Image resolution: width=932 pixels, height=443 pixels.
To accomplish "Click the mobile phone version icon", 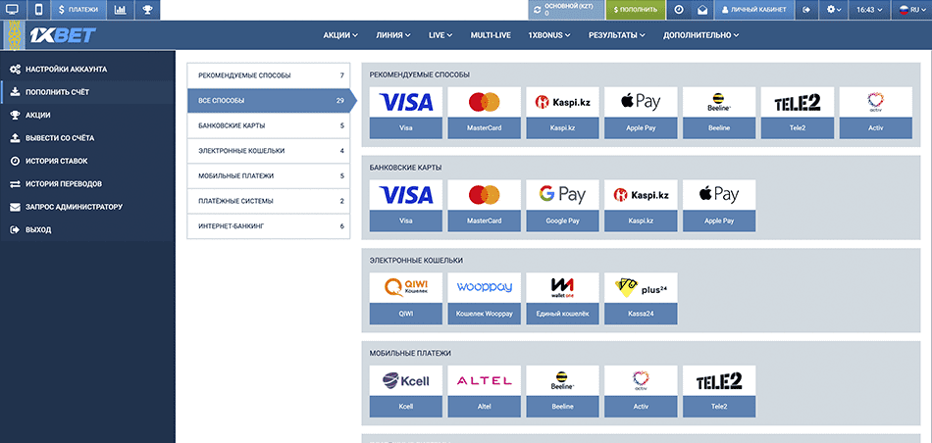I will [x=38, y=10].
